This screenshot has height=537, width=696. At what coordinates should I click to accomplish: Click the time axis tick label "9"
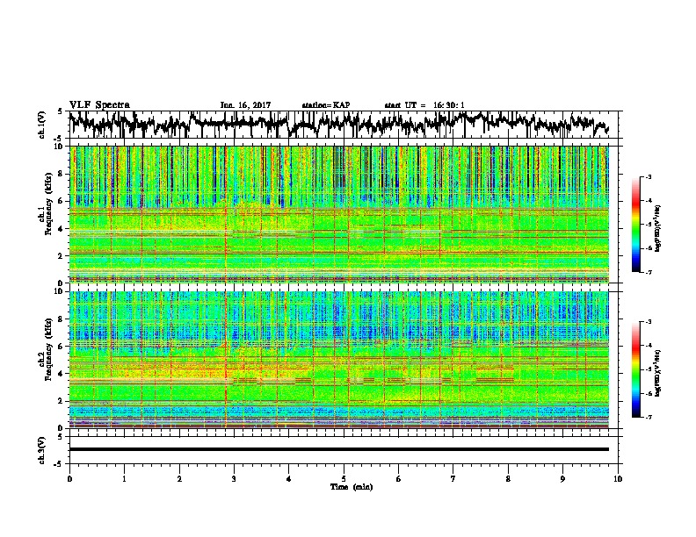(x=562, y=479)
